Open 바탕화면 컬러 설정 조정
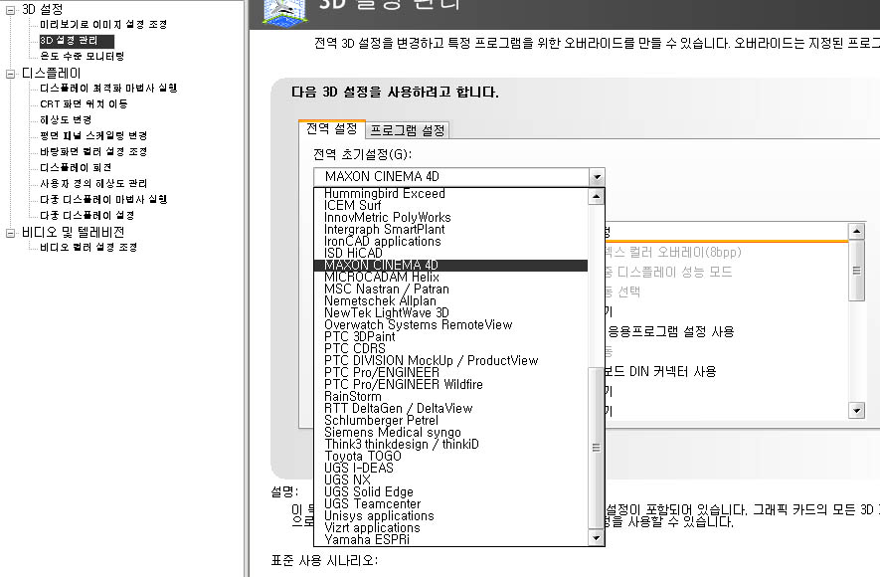The width and height of the screenshot is (880, 577). (x=93, y=151)
